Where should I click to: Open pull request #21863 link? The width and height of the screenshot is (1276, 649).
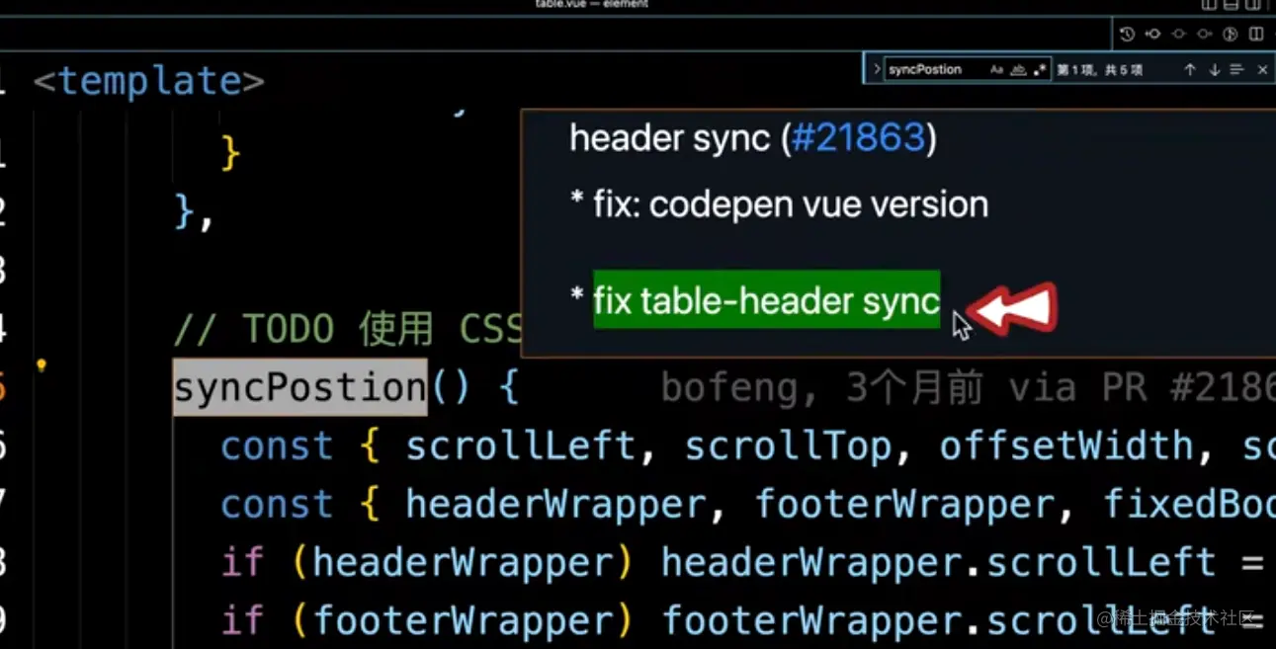(858, 138)
